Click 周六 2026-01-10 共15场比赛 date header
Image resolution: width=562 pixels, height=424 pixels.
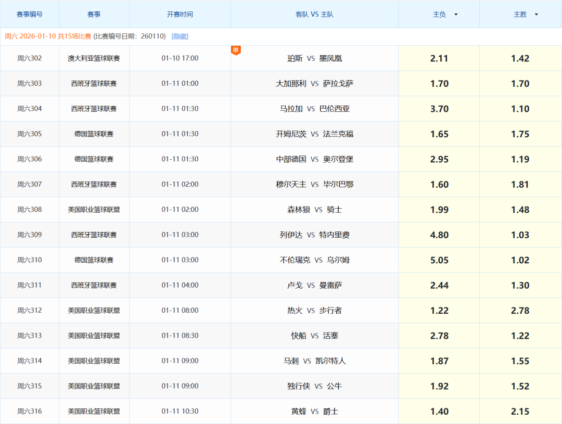pos(48,36)
